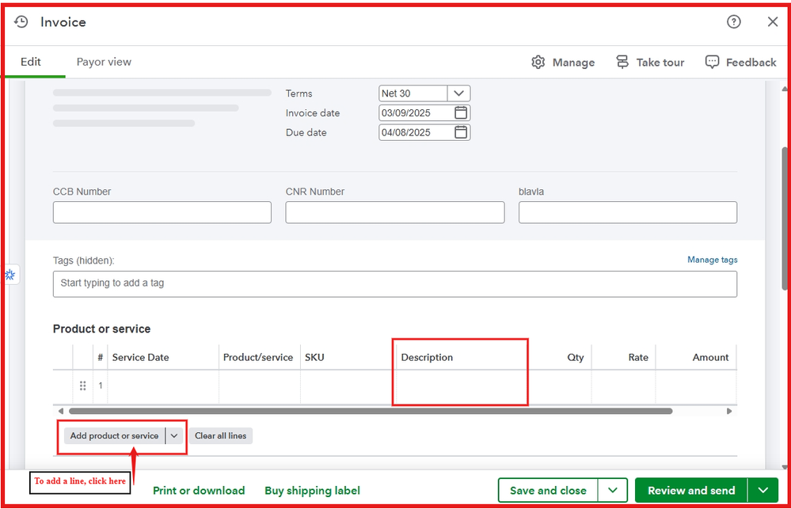The width and height of the screenshot is (791, 509).
Task: Click Clear all lines button
Action: tap(220, 436)
